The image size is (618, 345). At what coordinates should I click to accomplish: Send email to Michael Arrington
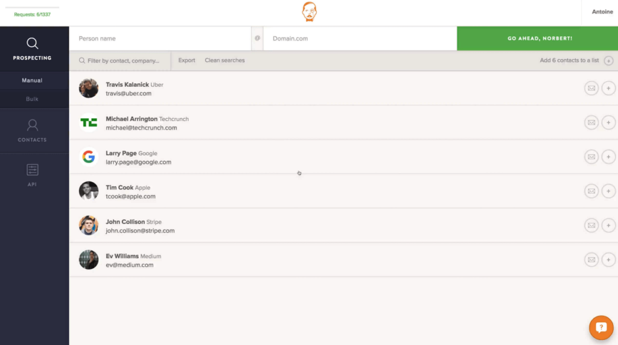point(591,122)
